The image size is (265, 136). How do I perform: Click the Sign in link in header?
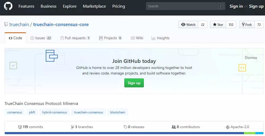236,6
